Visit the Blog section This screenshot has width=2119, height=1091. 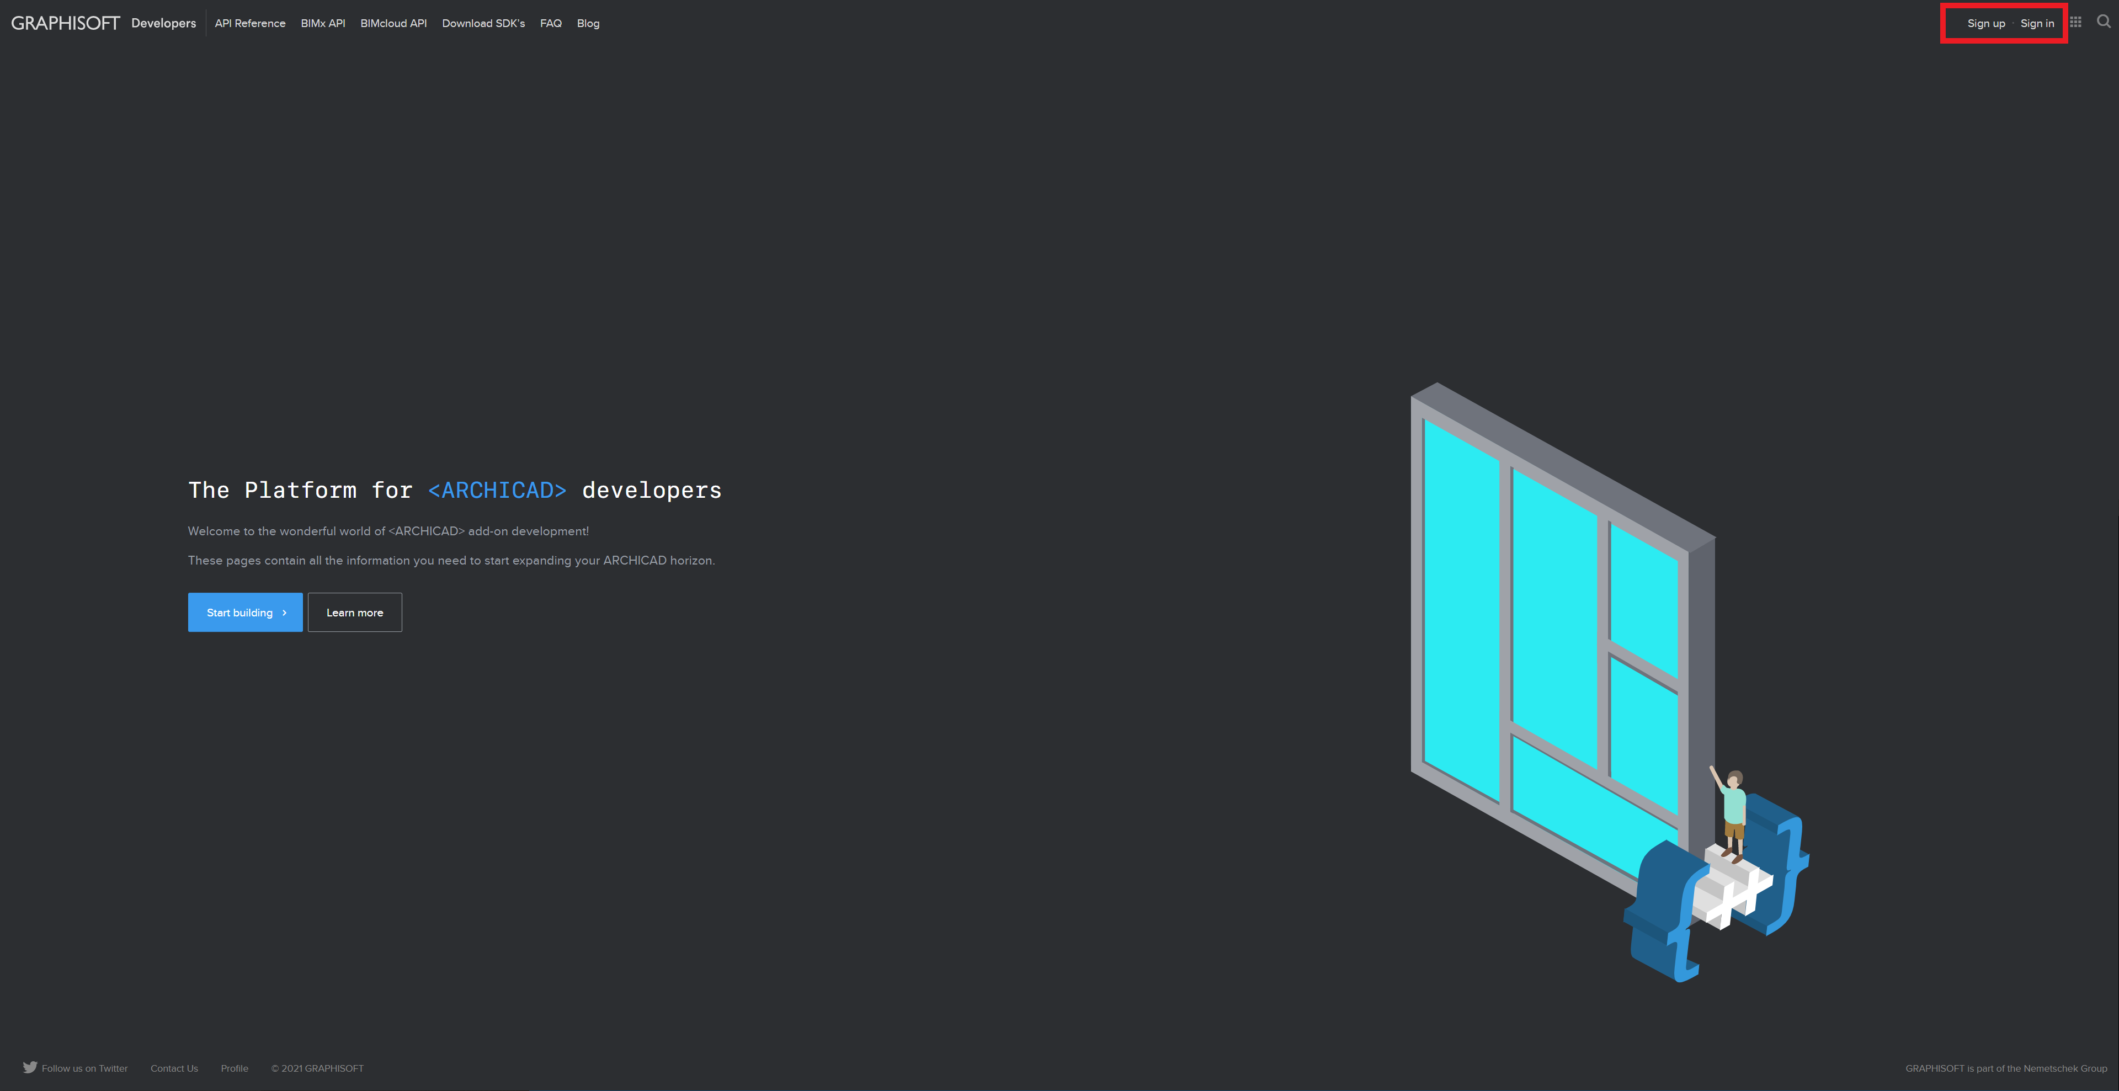coord(588,23)
